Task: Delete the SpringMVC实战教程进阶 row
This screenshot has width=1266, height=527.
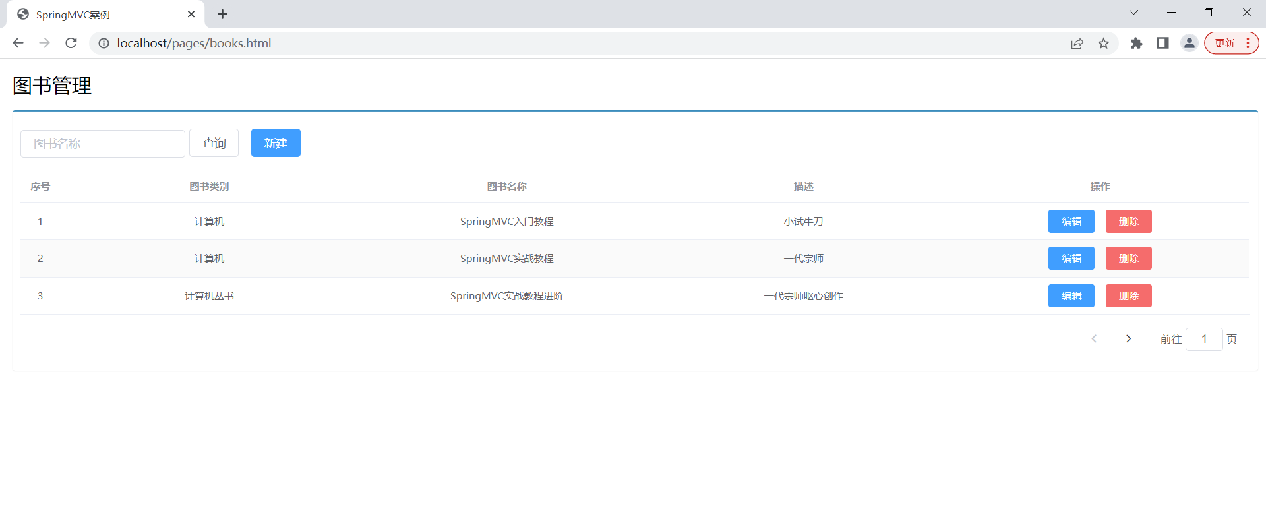Action: click(x=1128, y=295)
